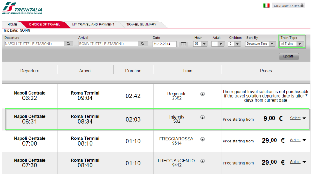This screenshot has width=311, height=174.
Task: Click the Date field 31-12-2014
Action: [164, 44]
